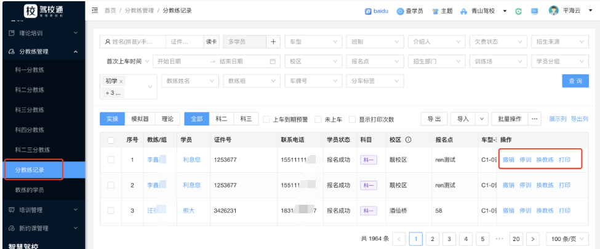Select 科一分教练 in the sidebar menu
The width and height of the screenshot is (600, 249).
click(30, 70)
